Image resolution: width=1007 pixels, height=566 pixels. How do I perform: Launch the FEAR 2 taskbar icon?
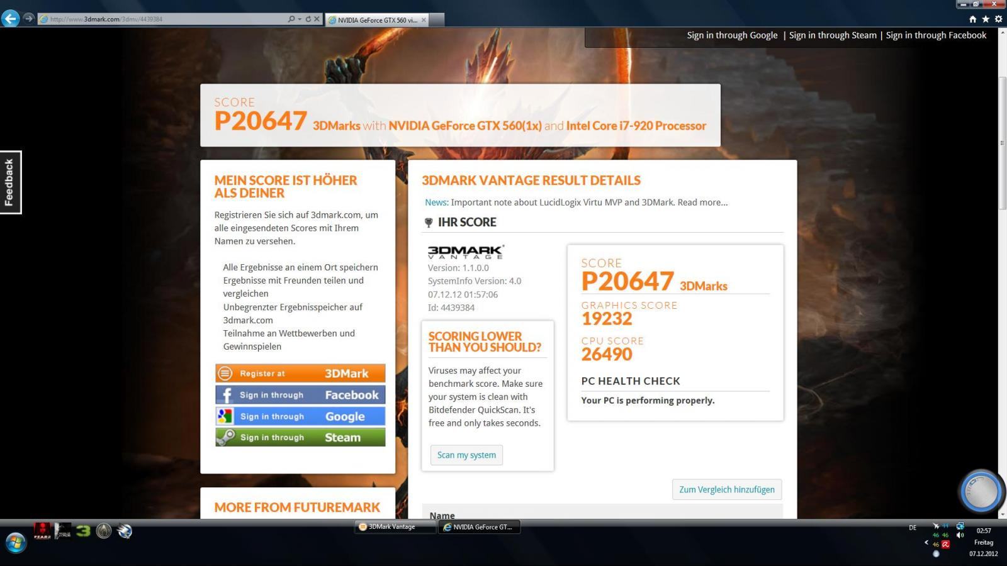click(x=42, y=531)
